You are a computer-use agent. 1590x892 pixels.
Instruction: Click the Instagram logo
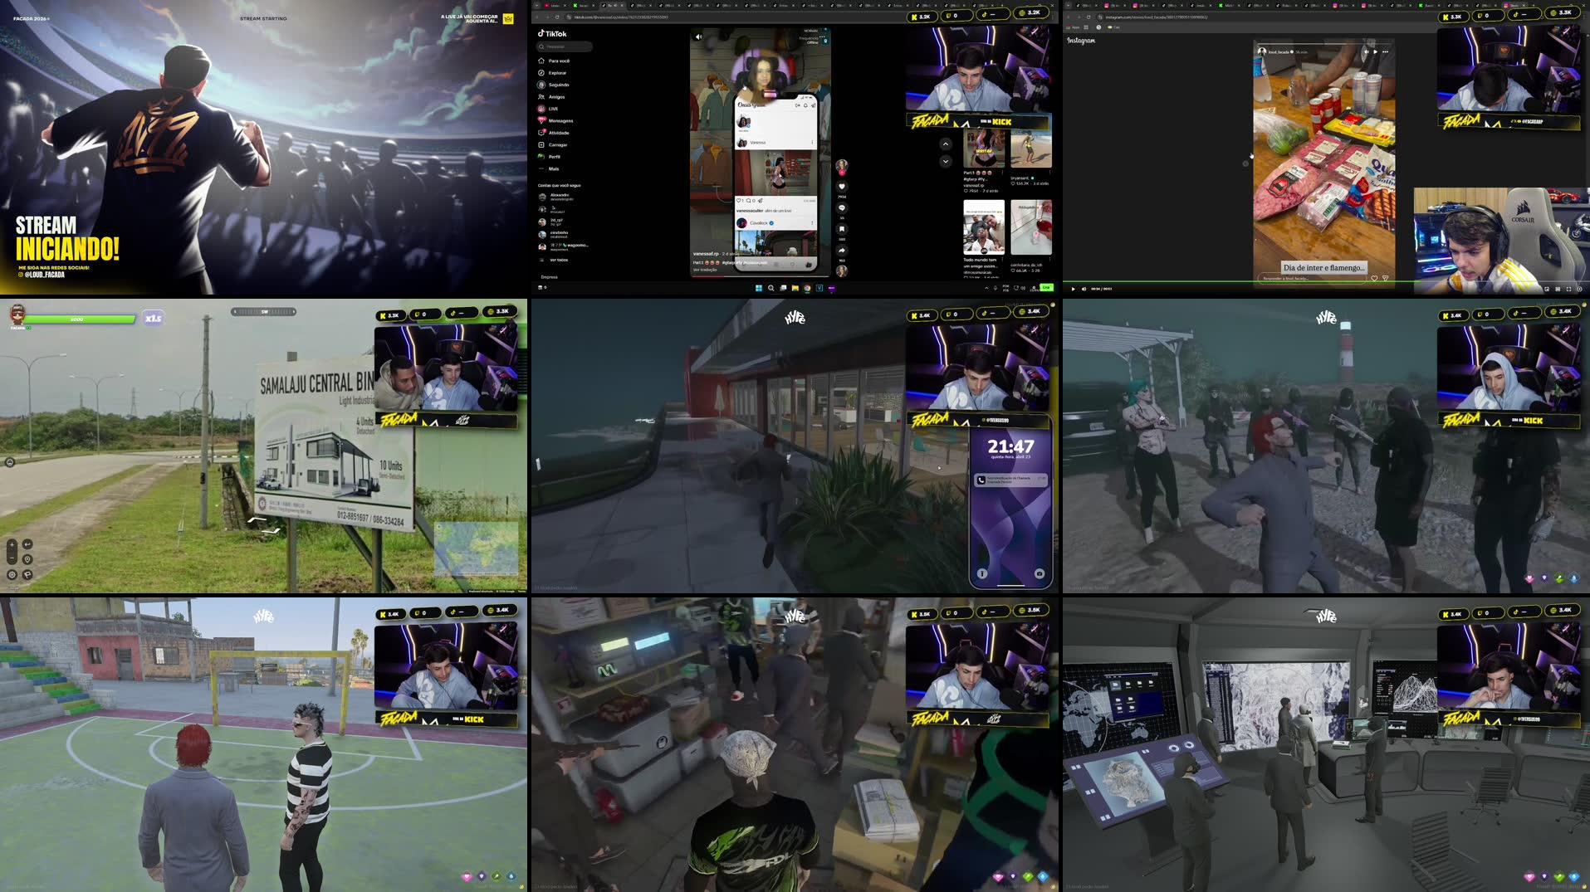(x=1081, y=40)
